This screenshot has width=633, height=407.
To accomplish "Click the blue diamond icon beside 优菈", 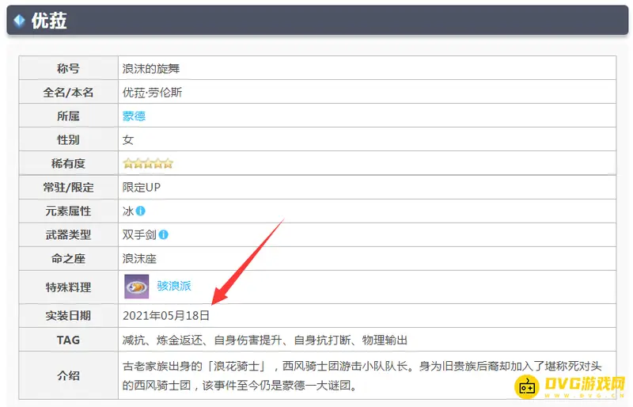I will point(19,21).
